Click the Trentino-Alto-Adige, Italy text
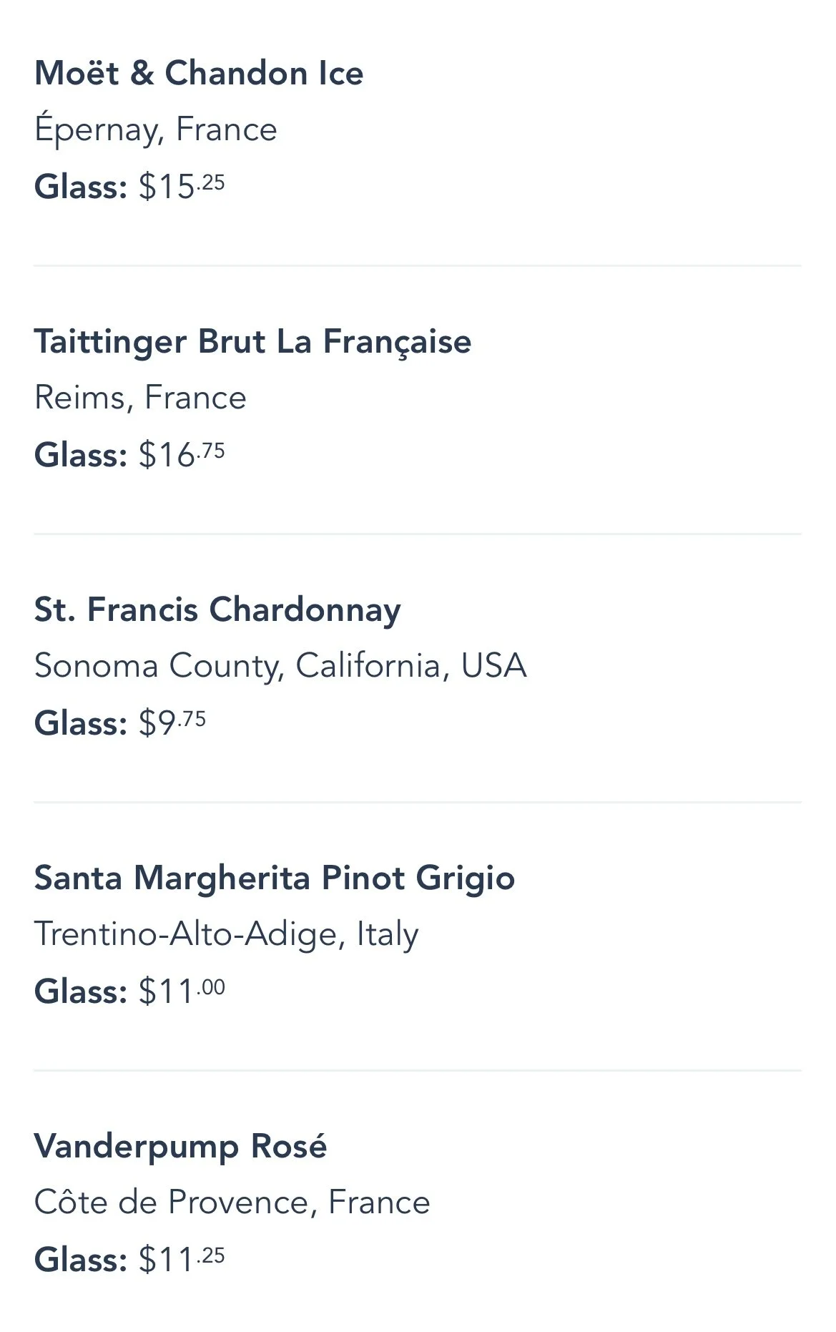The height and width of the screenshot is (1332, 836). pos(226,934)
